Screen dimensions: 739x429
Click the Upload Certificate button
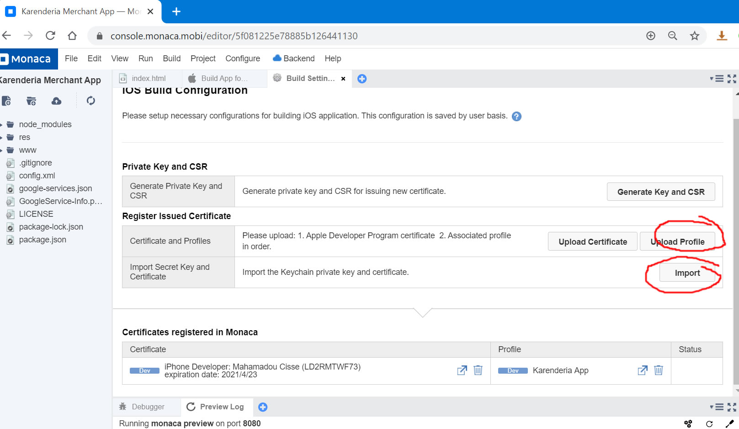tap(592, 241)
